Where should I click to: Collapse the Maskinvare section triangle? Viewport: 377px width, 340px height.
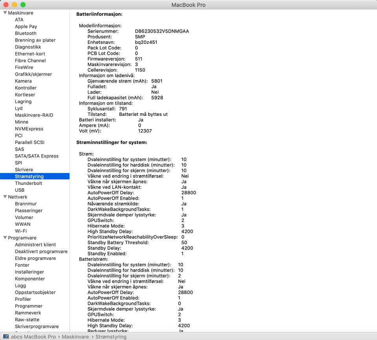(x=5, y=13)
